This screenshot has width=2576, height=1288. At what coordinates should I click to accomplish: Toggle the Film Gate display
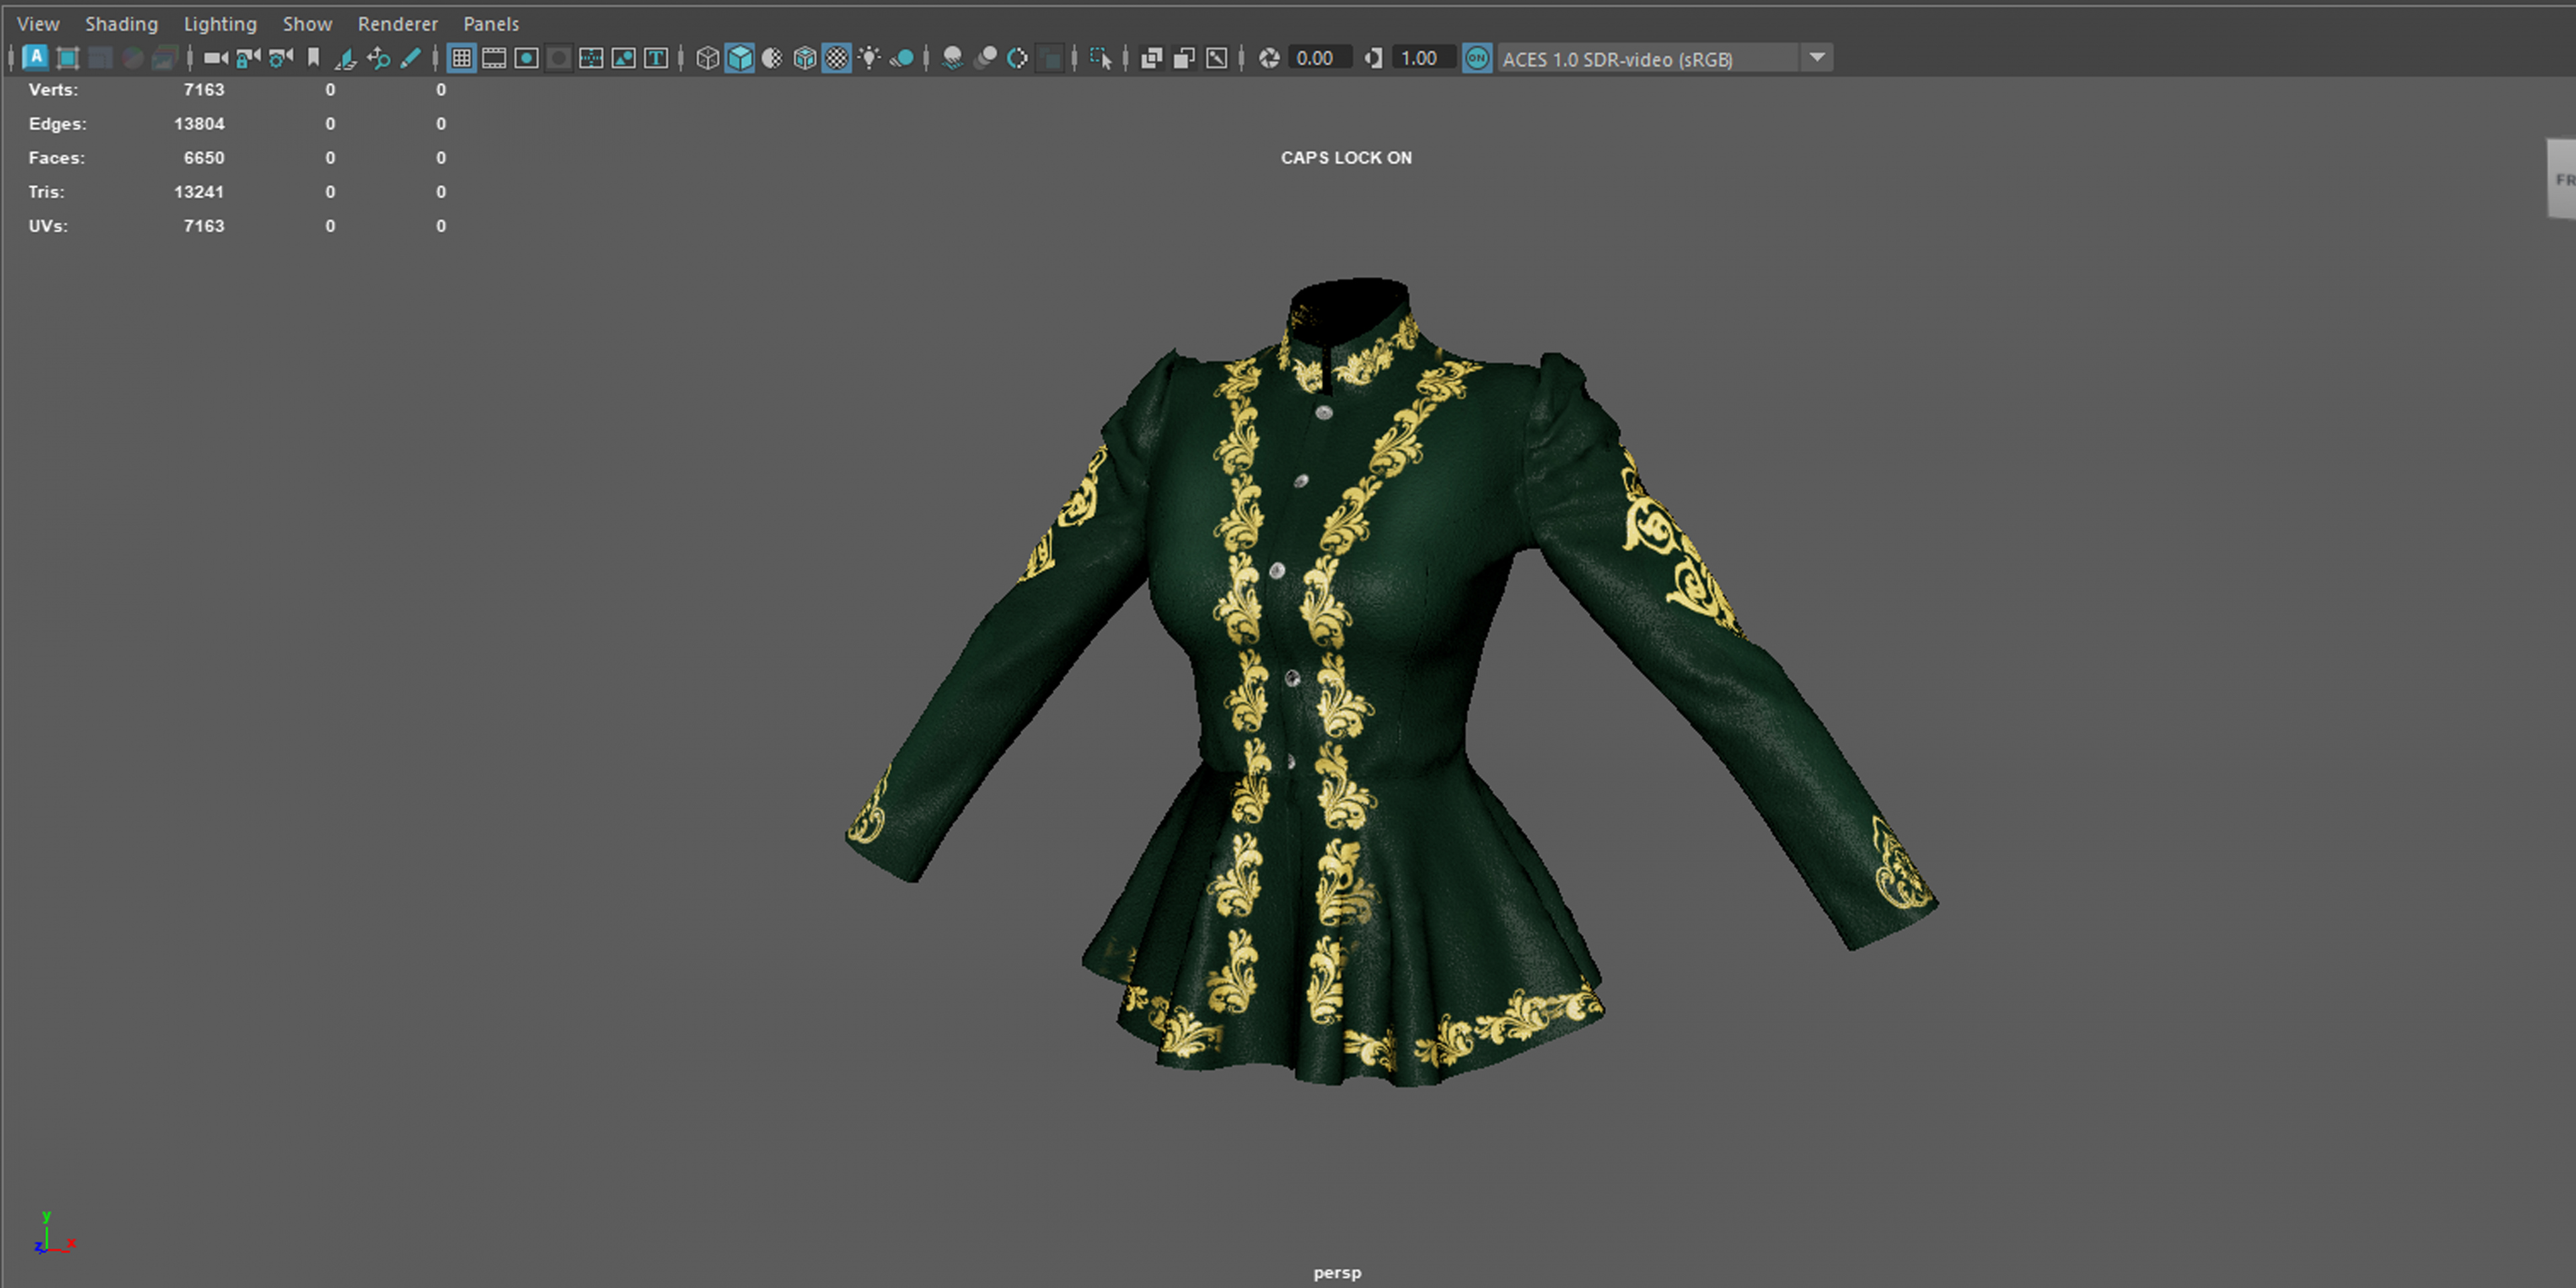[x=494, y=58]
